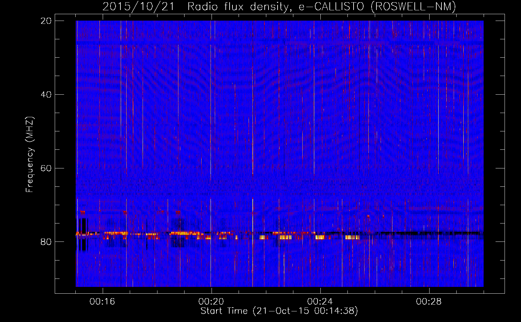Screen dimensions: 521x322
Task: Click the 60 frequency axis label
Action: [46, 168]
